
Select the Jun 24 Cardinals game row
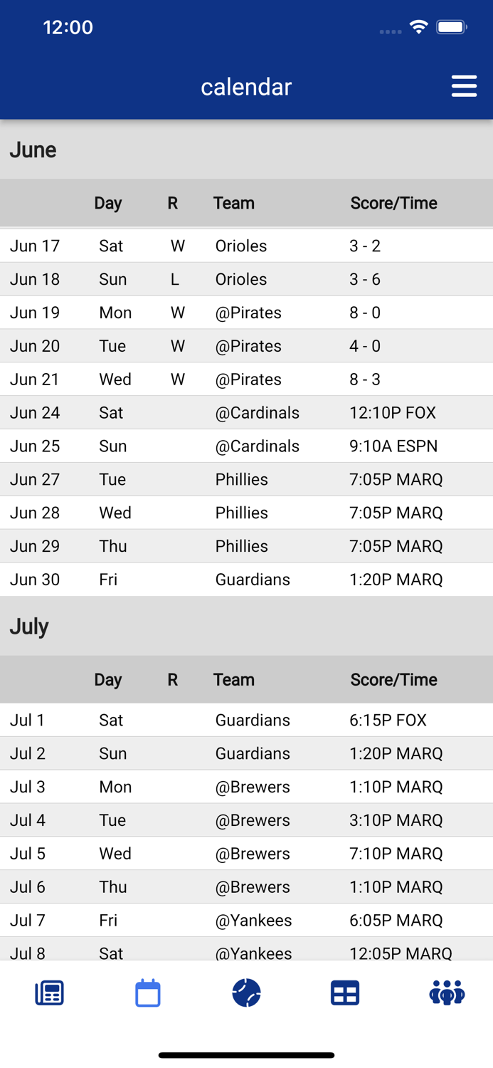click(x=246, y=413)
